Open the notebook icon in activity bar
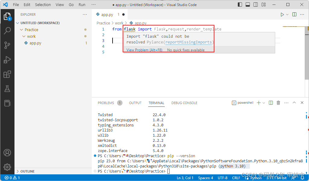The width and height of the screenshot is (309, 181). [7, 103]
